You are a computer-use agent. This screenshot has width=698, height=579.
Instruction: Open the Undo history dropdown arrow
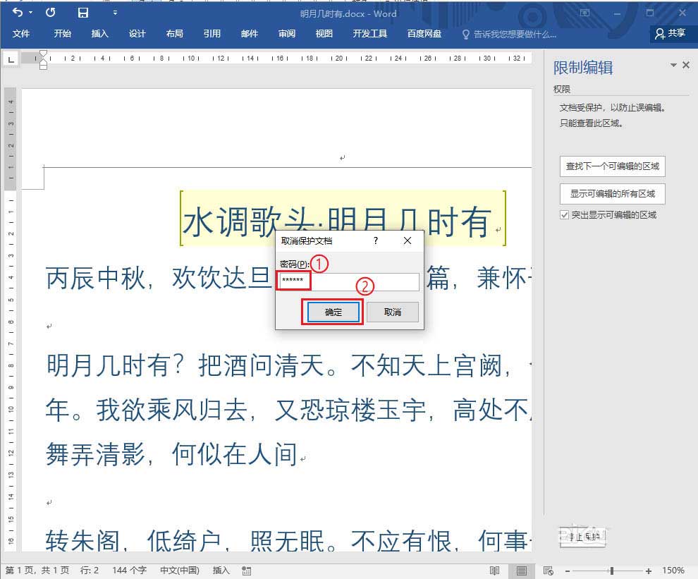pyautogui.click(x=31, y=13)
